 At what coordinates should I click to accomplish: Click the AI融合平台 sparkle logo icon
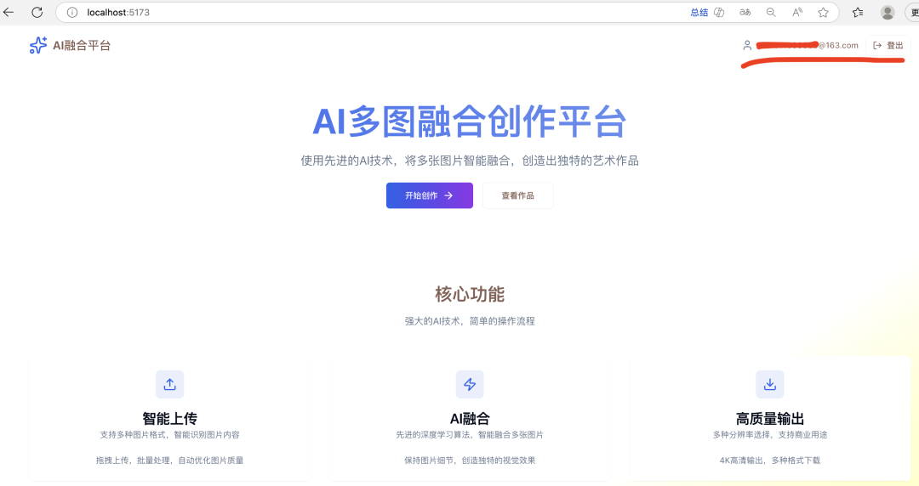(x=38, y=45)
